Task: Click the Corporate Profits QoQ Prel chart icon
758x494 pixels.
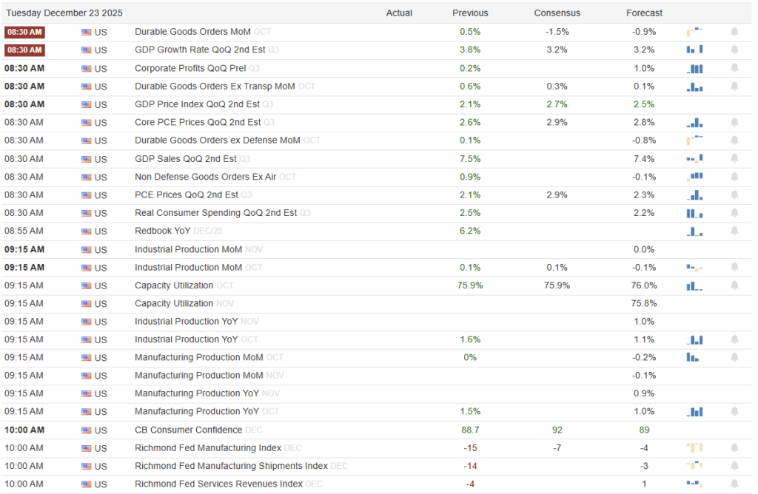Action: (694, 68)
